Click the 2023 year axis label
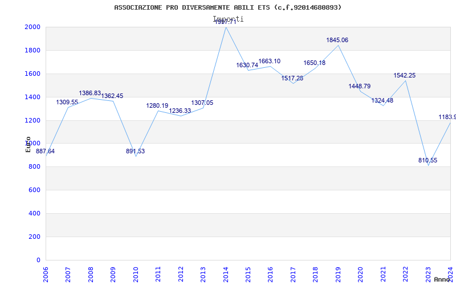The image size is (456, 285). (x=428, y=275)
